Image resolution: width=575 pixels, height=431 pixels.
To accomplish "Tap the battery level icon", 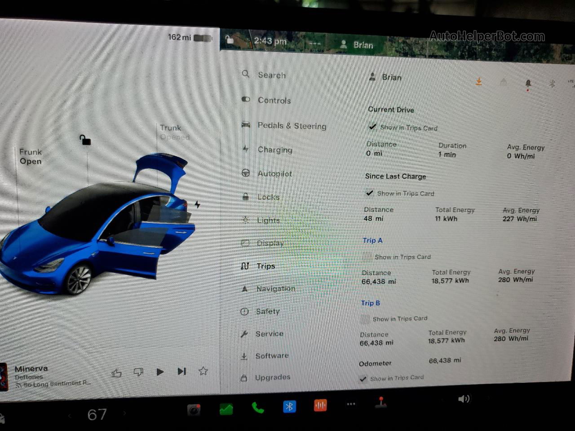I will coord(203,38).
